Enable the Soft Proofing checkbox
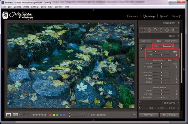The height and width of the screenshot is (124, 188). (x=89, y=115)
